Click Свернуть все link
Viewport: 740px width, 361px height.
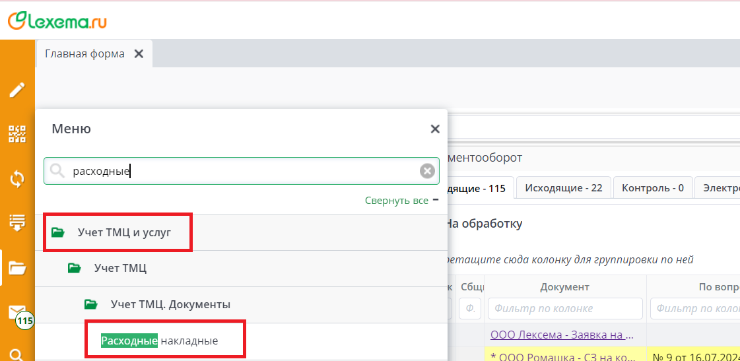tap(397, 201)
